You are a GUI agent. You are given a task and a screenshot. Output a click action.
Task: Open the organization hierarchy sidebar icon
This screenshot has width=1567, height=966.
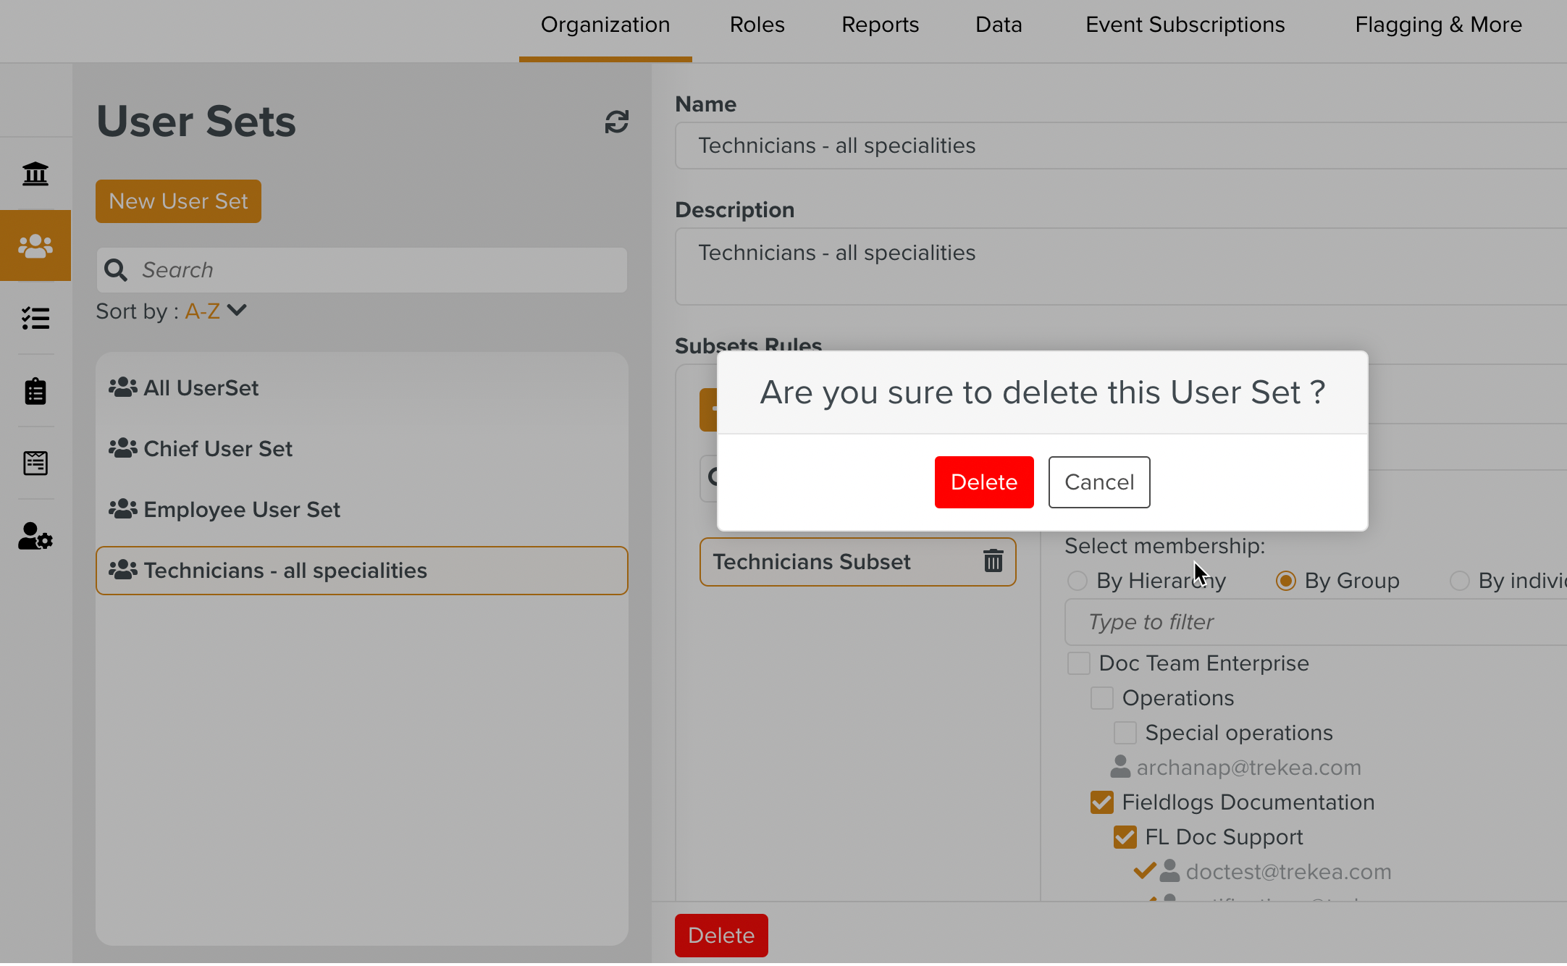click(35, 173)
